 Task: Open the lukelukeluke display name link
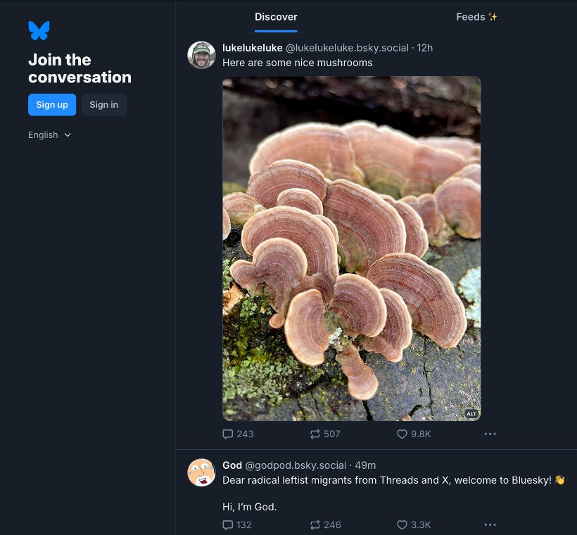click(253, 48)
